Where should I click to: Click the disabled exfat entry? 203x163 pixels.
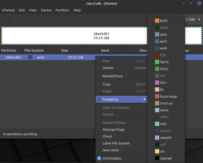coord(166,28)
